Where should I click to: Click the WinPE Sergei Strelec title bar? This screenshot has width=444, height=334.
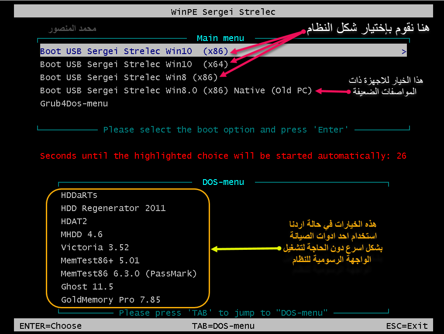point(223,12)
